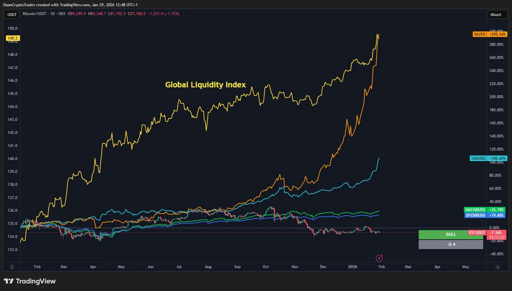This screenshot has width=512, height=291.
Task: Click the Z timezone icon
Action: click(12, 267)
